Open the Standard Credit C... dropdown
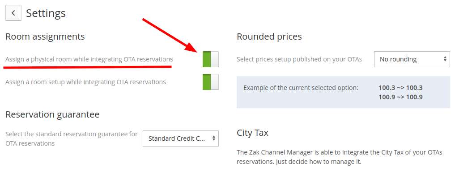Image resolution: width=455 pixels, height=171 pixels. 180,138
